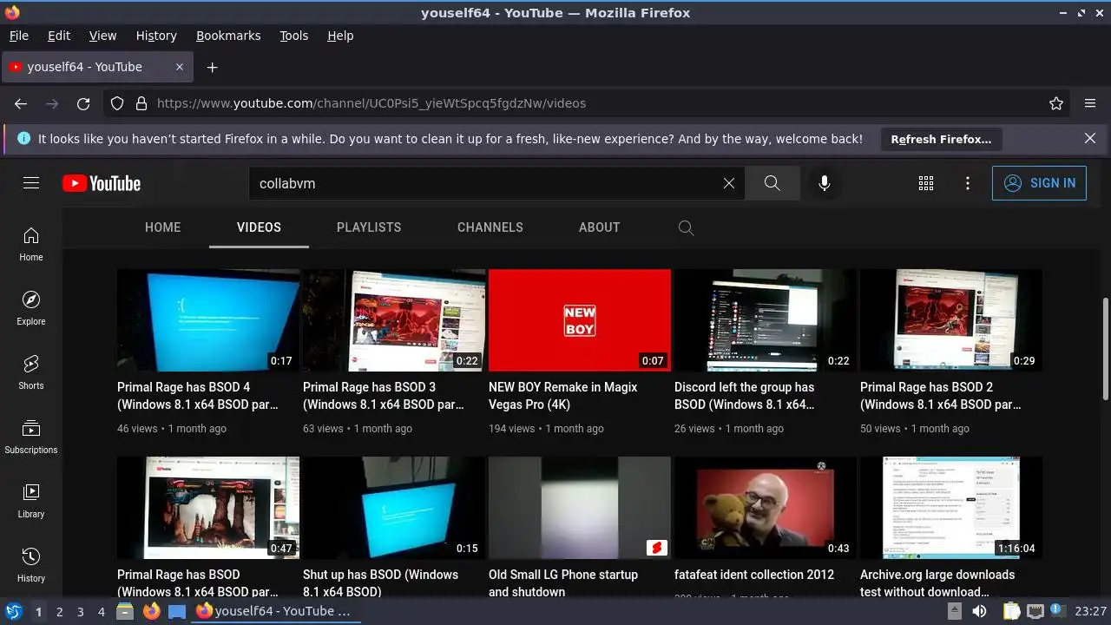Screen dimensions: 1111x625
Task: Go back with Firefox back arrow
Action: pos(21,103)
